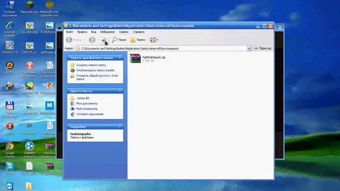The width and height of the screenshot is (340, 191).
Task: Select the Uninstall Tool desktop icon
Action: (10, 88)
